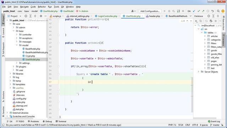
Task: Open Crypt.php in Project tree
Action: (x=30, y=56)
